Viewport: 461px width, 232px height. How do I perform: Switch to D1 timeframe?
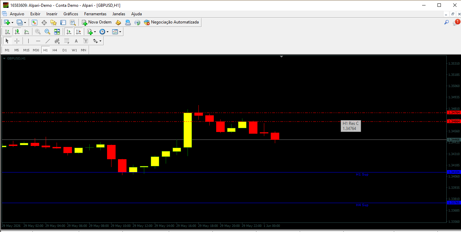click(64, 50)
